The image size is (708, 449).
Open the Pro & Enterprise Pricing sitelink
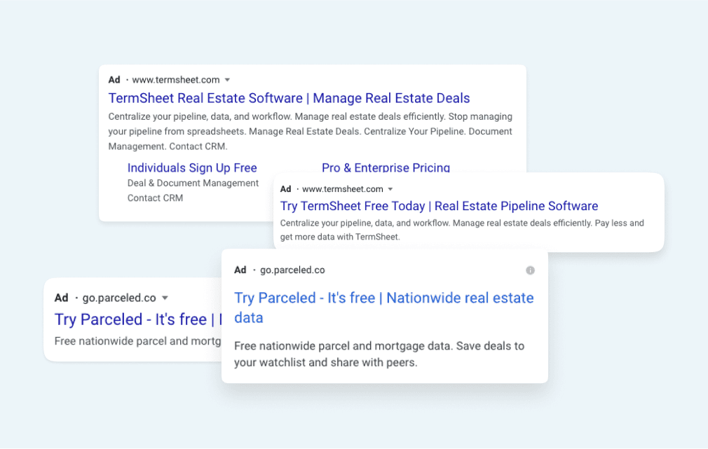pyautogui.click(x=386, y=167)
